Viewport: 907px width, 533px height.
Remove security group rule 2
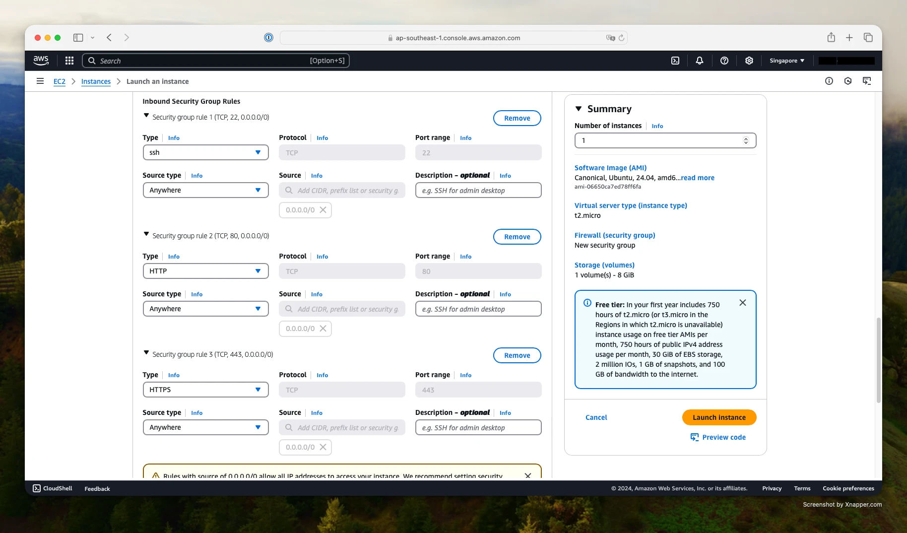(x=517, y=237)
